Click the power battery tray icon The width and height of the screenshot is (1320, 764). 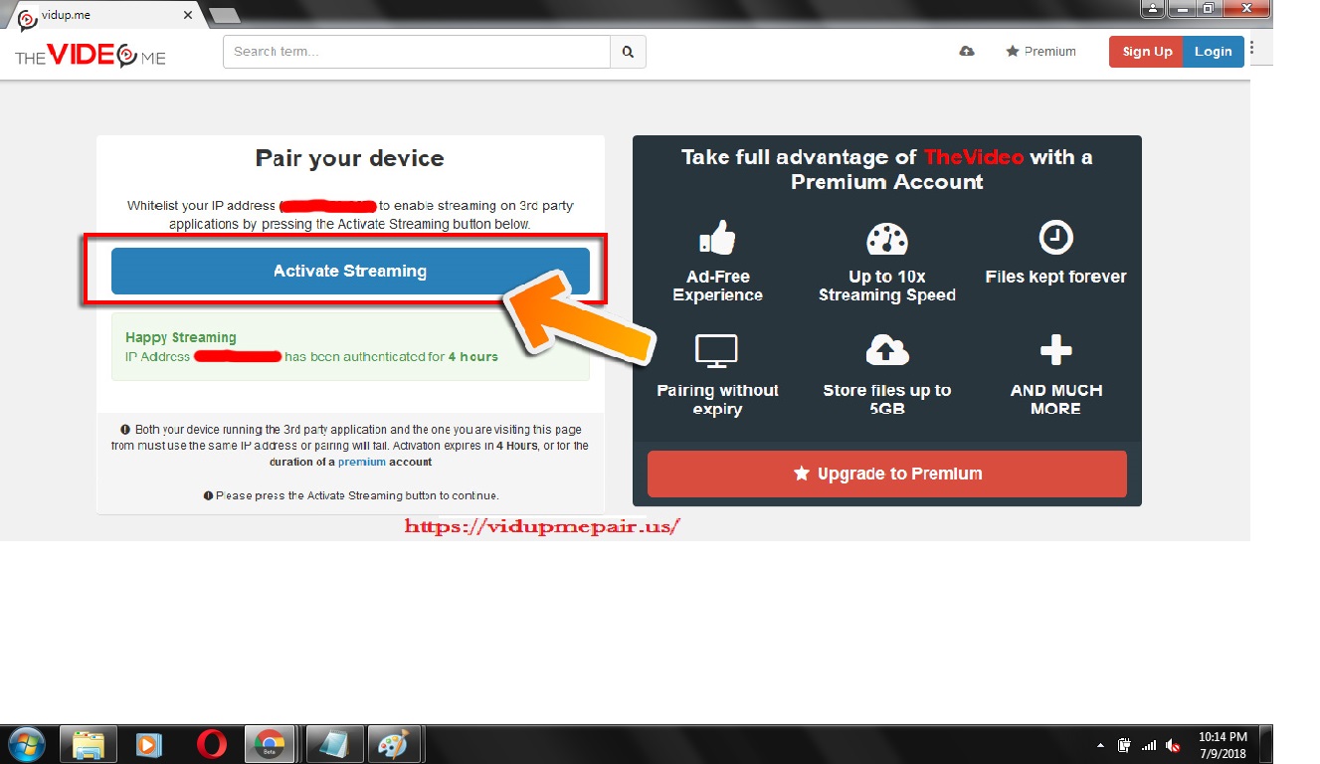[x=1124, y=745]
